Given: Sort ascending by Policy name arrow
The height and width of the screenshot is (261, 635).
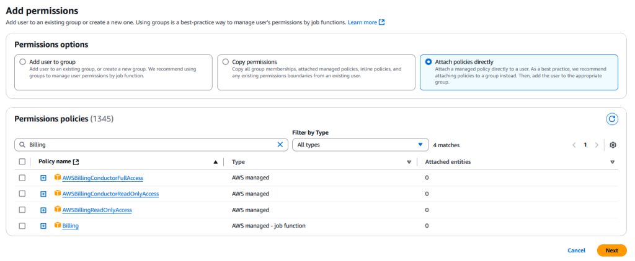Looking at the screenshot, I should [x=215, y=162].
